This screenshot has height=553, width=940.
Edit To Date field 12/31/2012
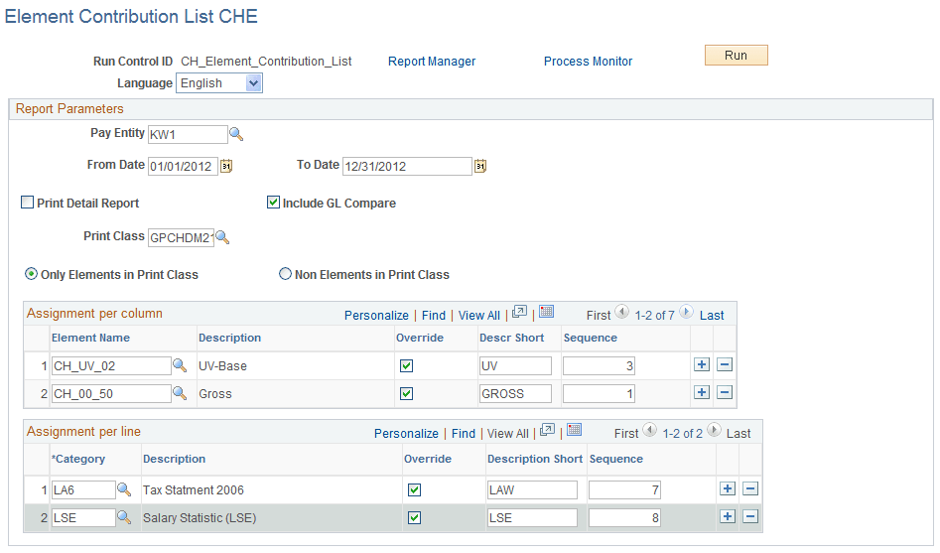[407, 166]
